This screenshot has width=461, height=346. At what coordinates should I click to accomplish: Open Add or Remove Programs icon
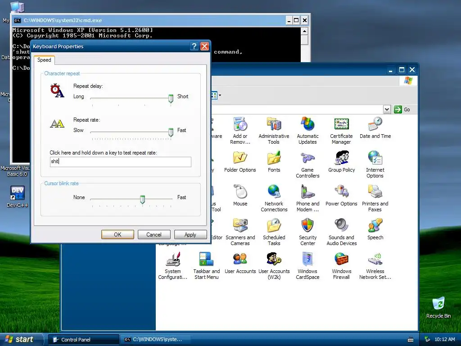[240, 130]
